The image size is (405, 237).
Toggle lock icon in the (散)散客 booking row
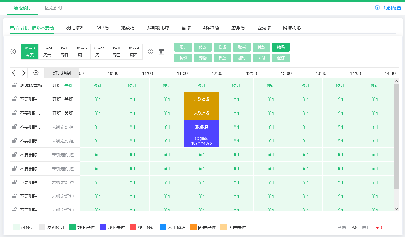pos(14,127)
